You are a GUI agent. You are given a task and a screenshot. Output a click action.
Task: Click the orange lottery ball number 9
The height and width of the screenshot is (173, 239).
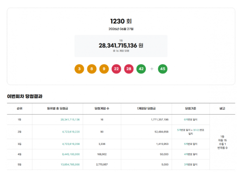pyautogui.click(x=104, y=69)
